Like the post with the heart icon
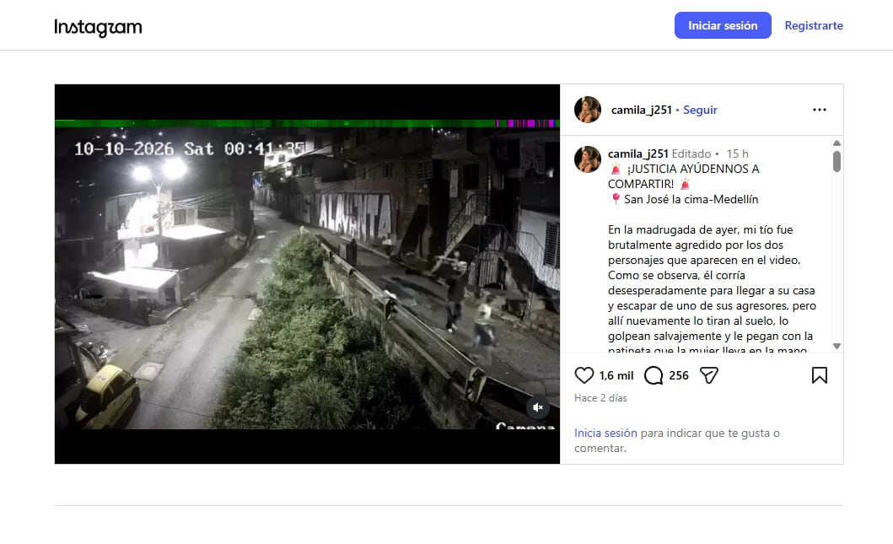 pos(584,375)
